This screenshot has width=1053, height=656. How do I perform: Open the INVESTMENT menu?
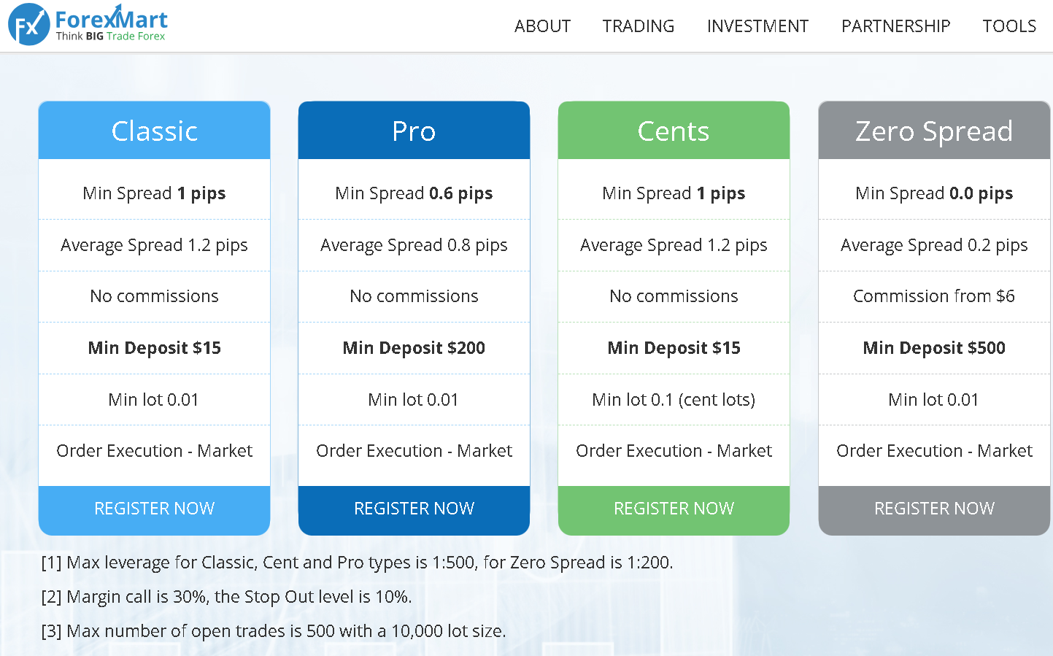pos(757,26)
